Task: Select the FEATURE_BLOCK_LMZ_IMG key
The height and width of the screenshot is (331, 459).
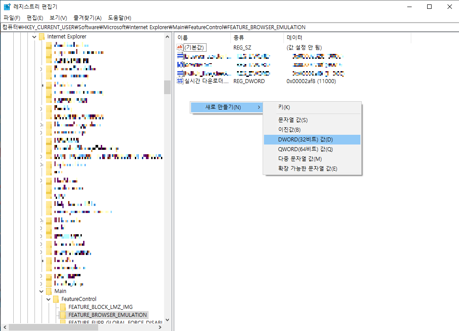Action: click(x=100, y=307)
